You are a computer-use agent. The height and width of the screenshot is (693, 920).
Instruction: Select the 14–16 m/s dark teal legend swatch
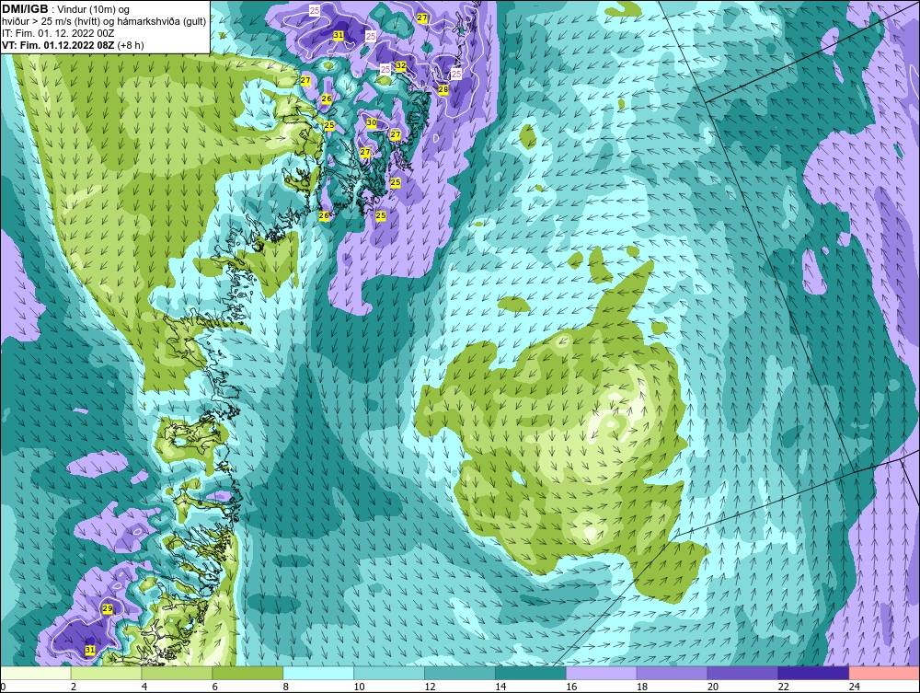[x=531, y=673]
